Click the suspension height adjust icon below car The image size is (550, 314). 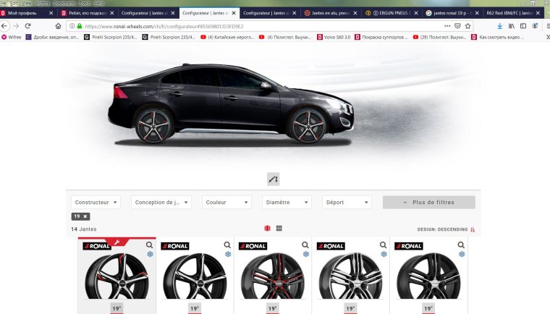click(x=274, y=178)
